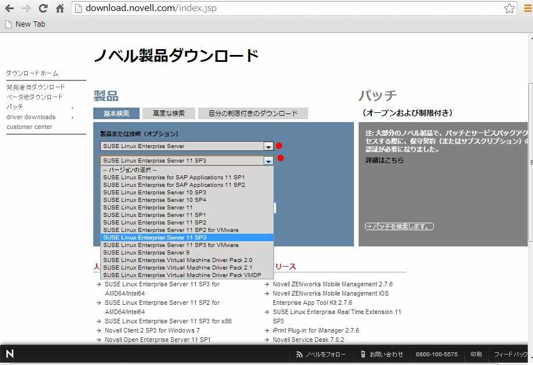The height and width of the screenshot is (365, 533).
Task: Click the browser forward arrow
Action: (x=26, y=8)
